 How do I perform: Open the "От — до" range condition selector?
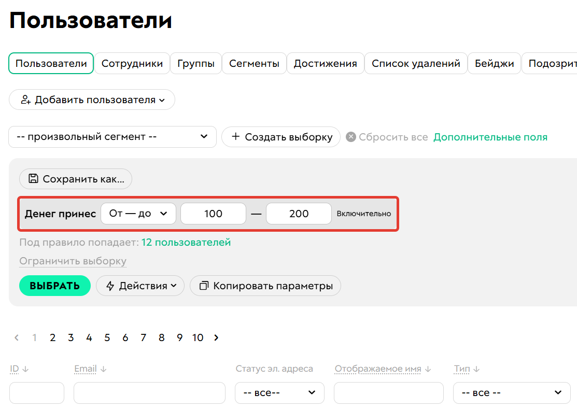pos(138,213)
